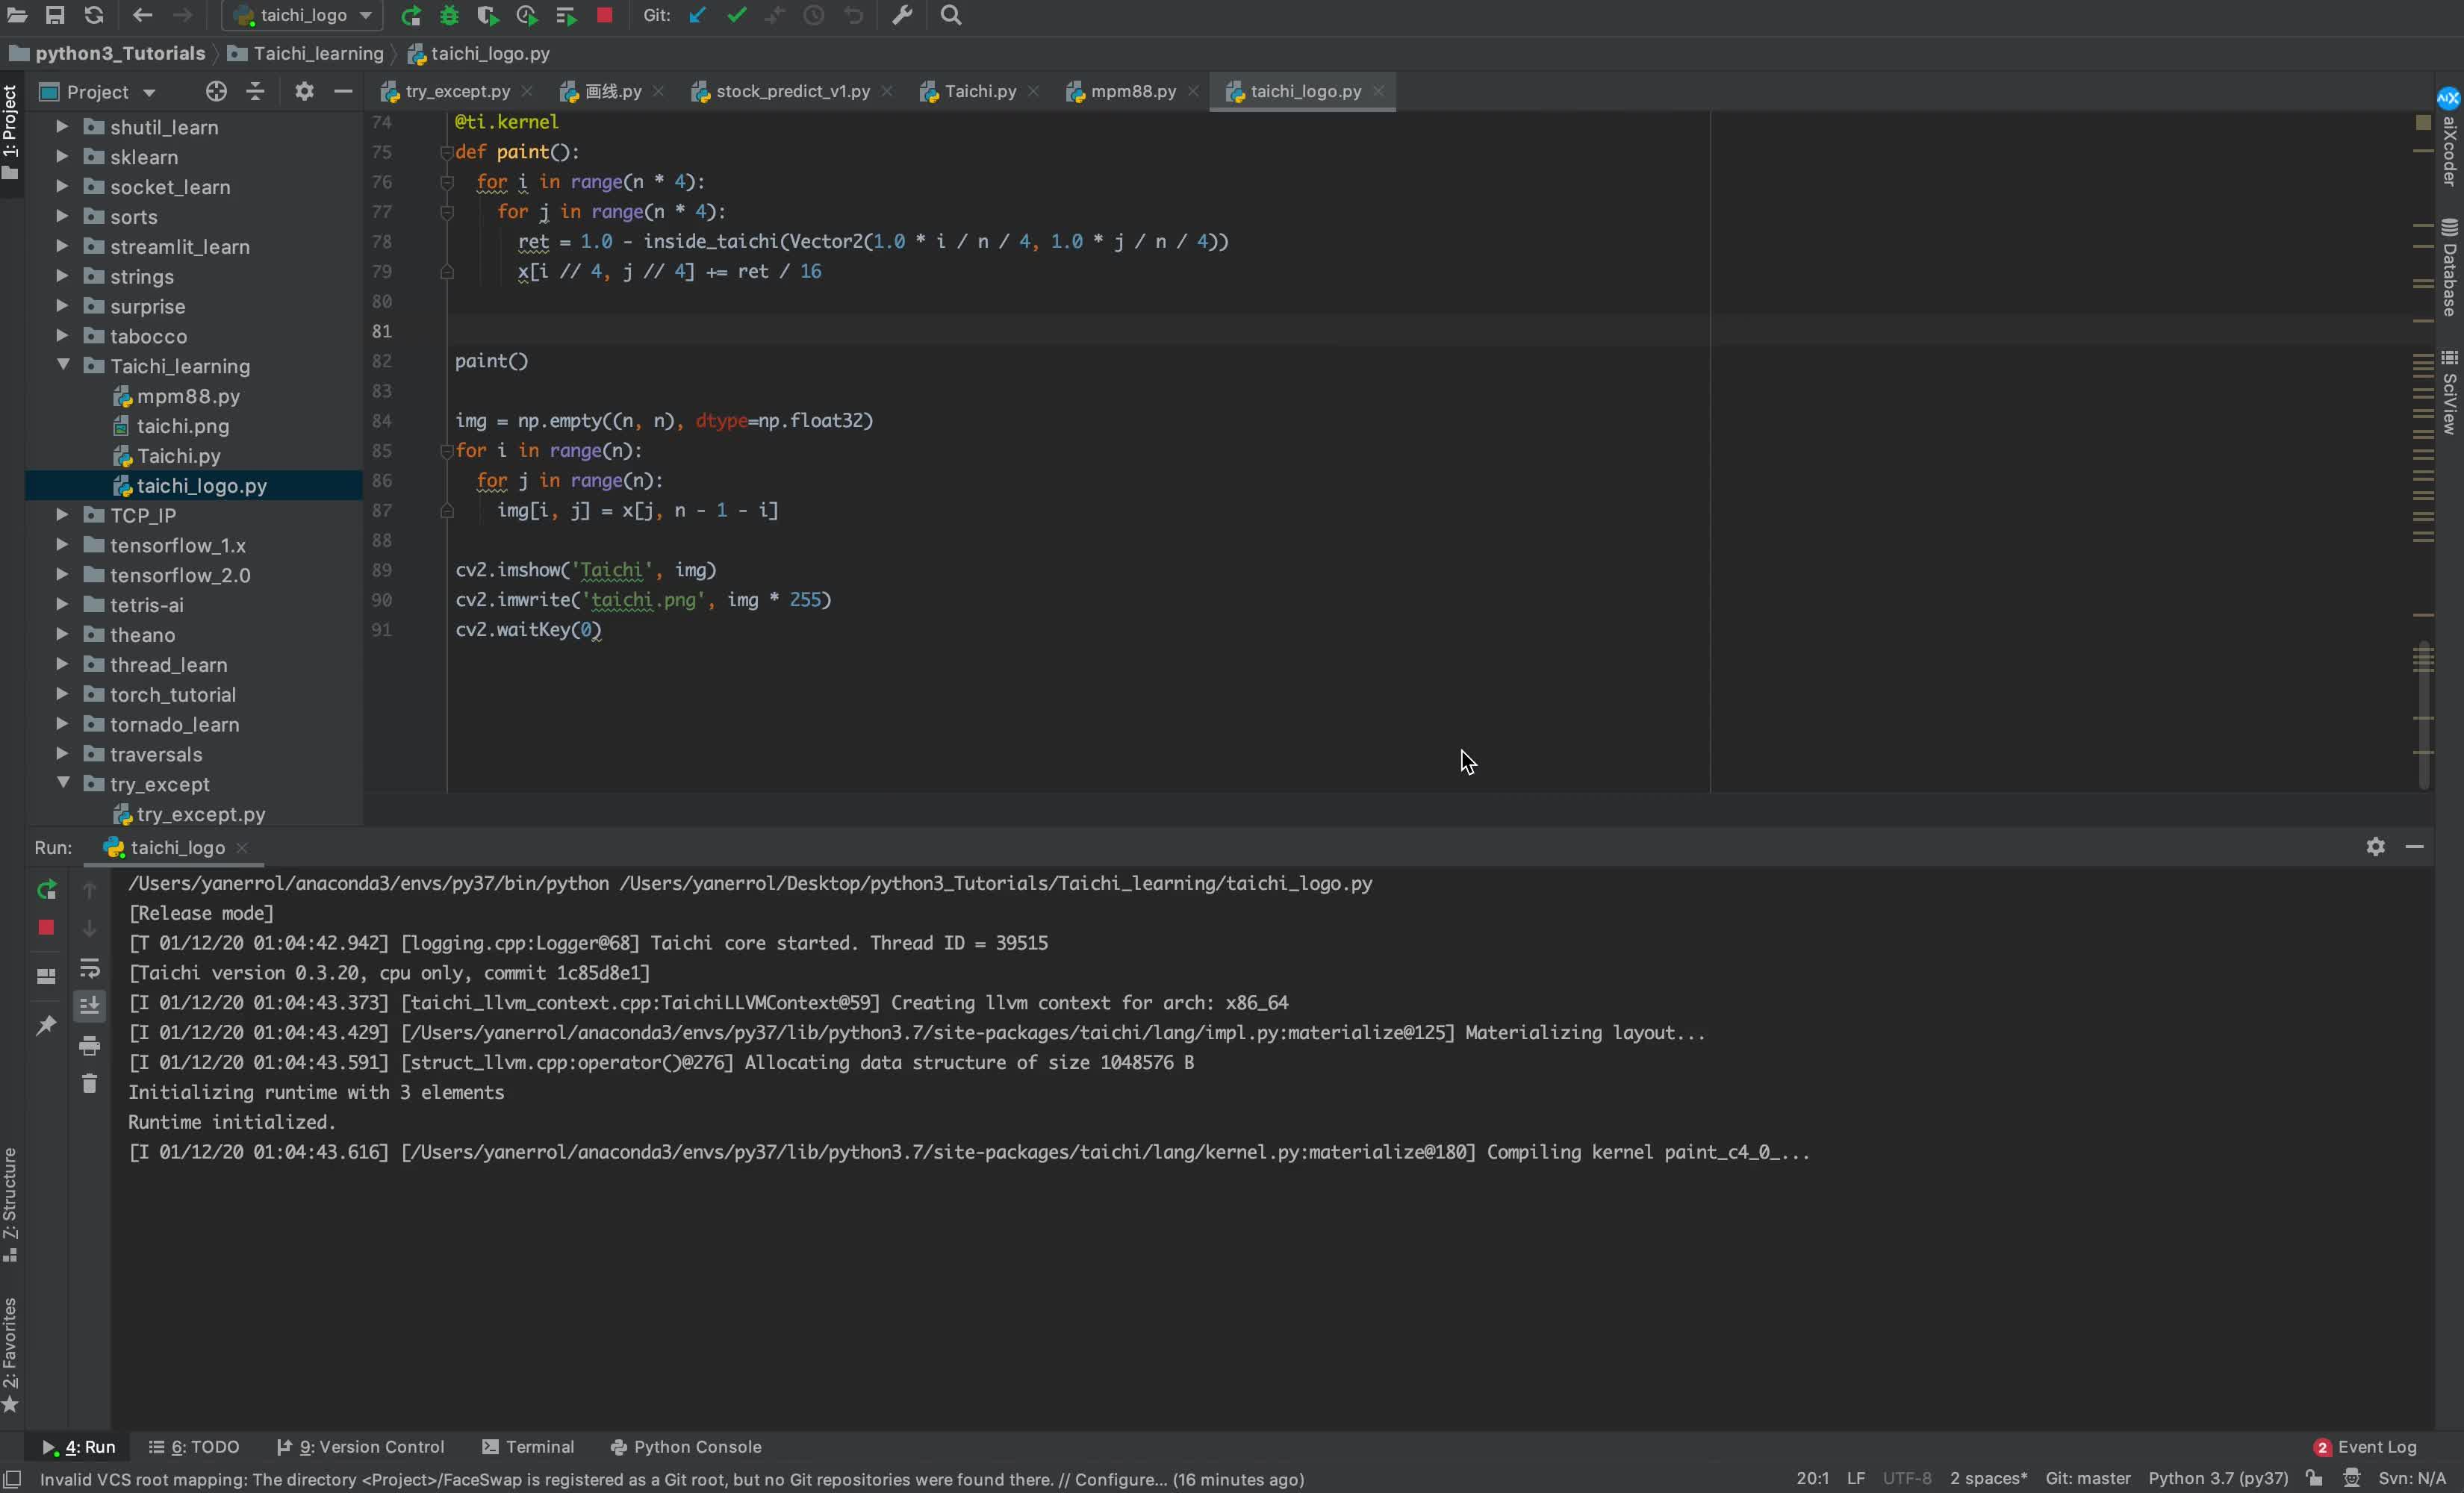Stop the running process in the main toolbar
Viewport: 2464px width, 1493px height.
604,16
